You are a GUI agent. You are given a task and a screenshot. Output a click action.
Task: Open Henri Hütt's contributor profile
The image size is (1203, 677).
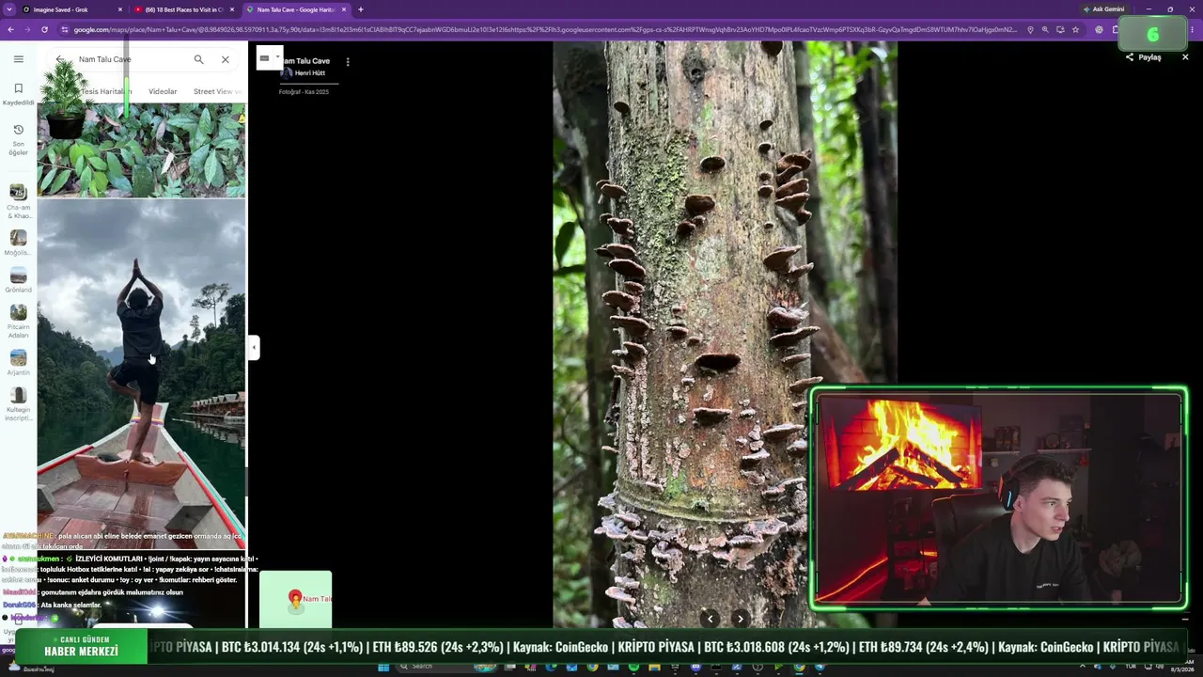(x=305, y=72)
